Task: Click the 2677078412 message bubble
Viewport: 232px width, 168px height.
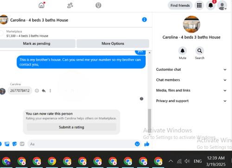Action: tap(20, 91)
